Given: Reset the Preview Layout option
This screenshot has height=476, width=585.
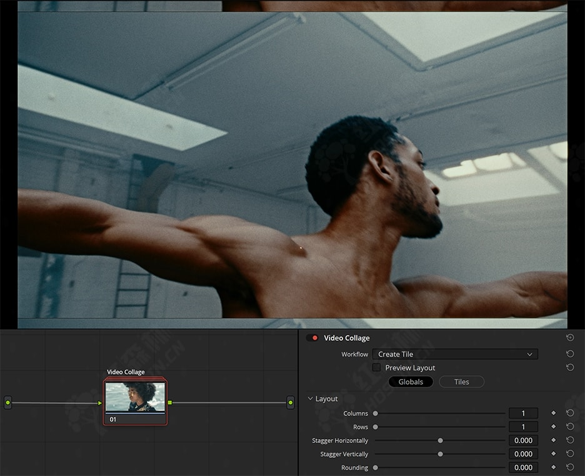Looking at the screenshot, I should [570, 368].
